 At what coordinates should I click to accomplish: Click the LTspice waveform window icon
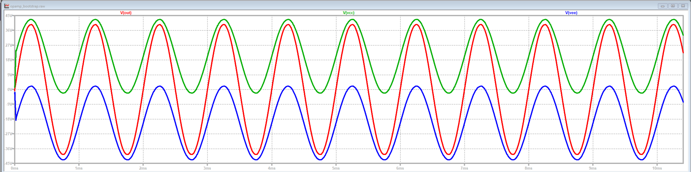coord(6,6)
